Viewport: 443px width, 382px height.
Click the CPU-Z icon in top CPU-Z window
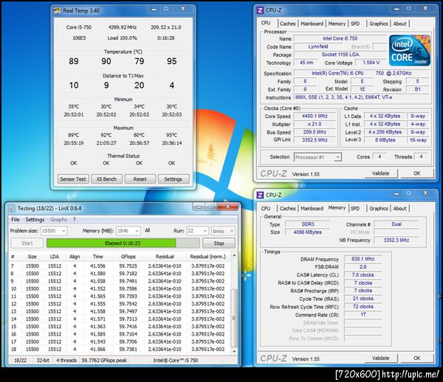[260, 10]
